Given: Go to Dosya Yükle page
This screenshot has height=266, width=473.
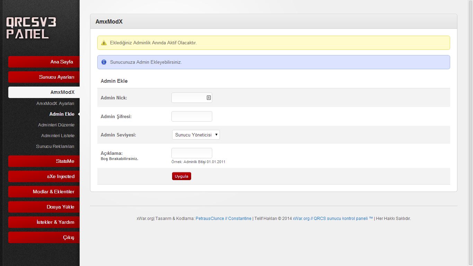Looking at the screenshot, I should coord(44,207).
